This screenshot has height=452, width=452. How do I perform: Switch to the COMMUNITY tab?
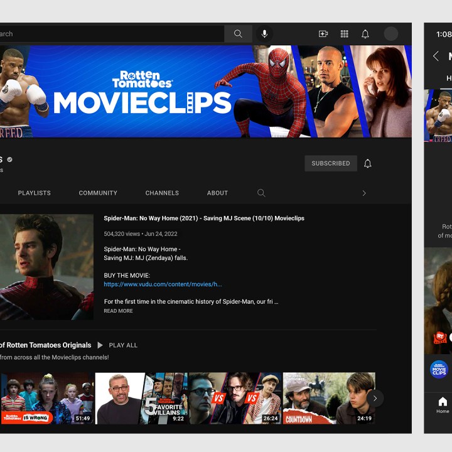98,193
